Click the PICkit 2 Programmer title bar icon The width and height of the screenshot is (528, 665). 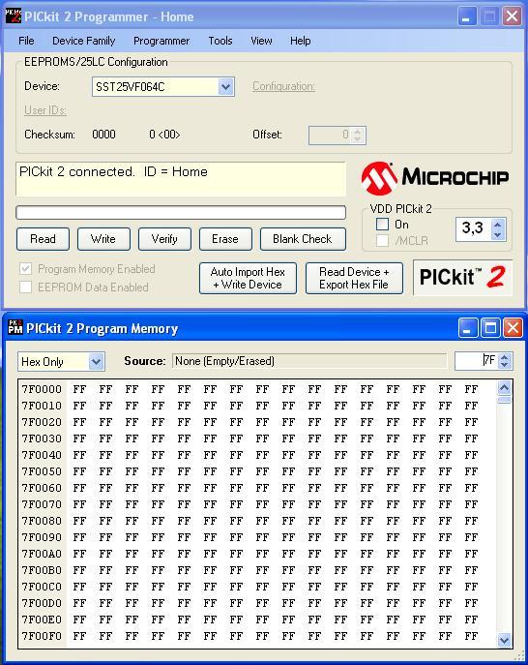pyautogui.click(x=14, y=16)
